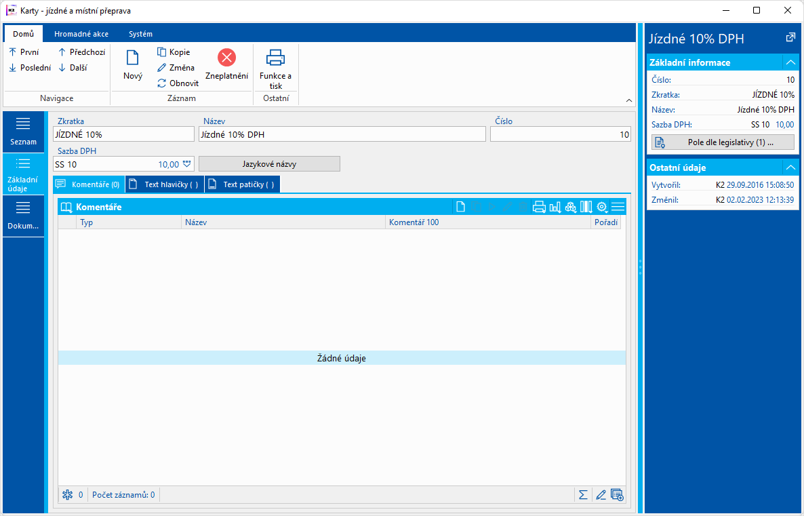The height and width of the screenshot is (516, 804).
Task: Click into the Zkratka field
Action: click(123, 134)
